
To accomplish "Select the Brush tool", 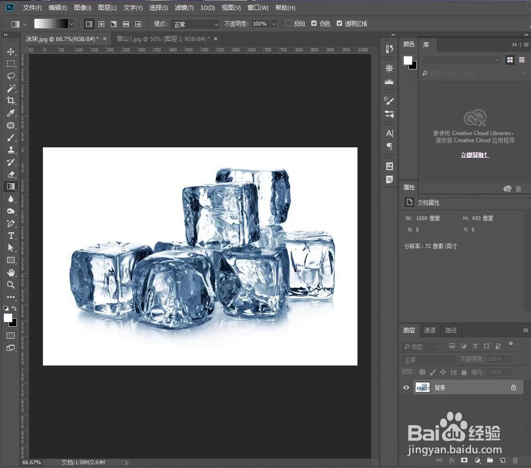I will (x=11, y=138).
